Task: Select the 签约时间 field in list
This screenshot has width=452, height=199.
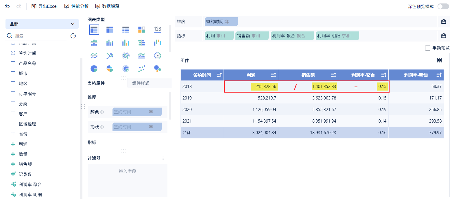Action: tap(27, 53)
